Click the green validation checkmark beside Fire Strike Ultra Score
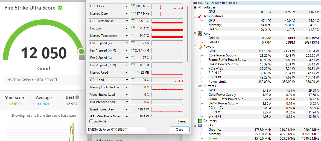The image size is (321, 141). point(60,8)
